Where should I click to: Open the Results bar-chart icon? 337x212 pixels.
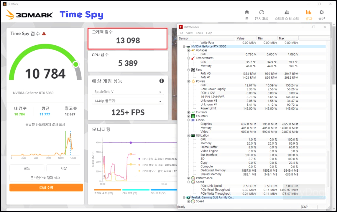coord(309,12)
